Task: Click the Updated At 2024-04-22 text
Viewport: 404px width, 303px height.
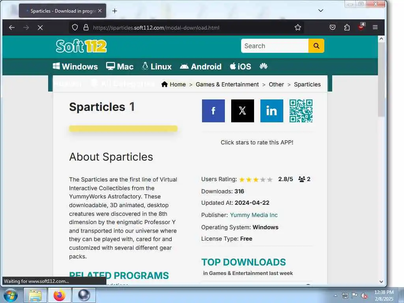Action: pos(235,203)
